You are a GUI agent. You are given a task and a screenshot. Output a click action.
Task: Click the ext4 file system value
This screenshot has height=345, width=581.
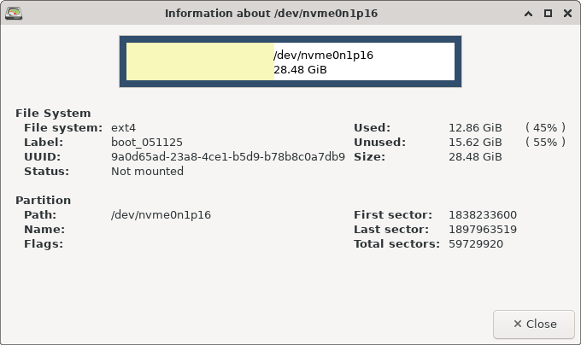[x=123, y=128]
